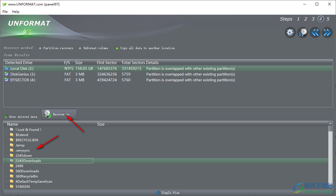Select the EFISECTOR (4:) row
This screenshot has width=336, height=196.
(x=168, y=80)
